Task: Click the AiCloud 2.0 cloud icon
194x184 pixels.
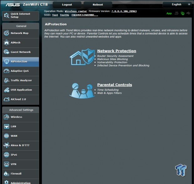Action: click(x=7, y=99)
